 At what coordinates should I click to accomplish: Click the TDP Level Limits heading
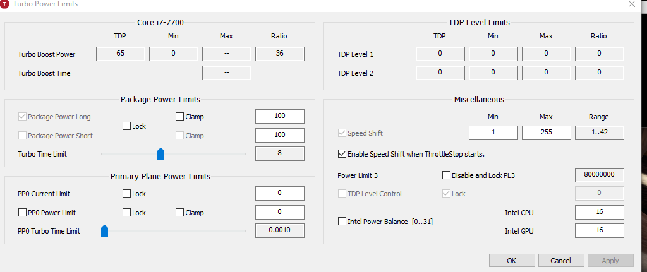coord(479,23)
